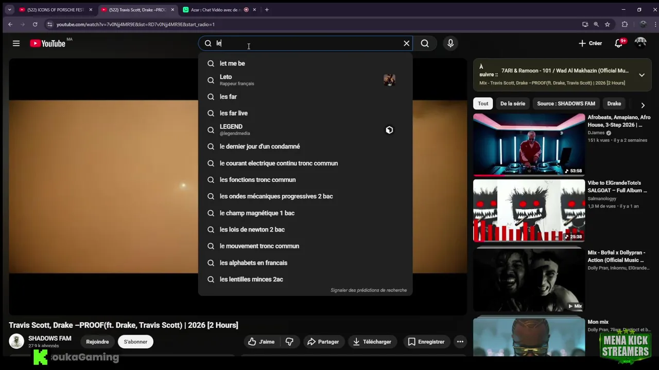Image resolution: width=659 pixels, height=370 pixels.
Task: Like the video with J'aime
Action: [262, 342]
